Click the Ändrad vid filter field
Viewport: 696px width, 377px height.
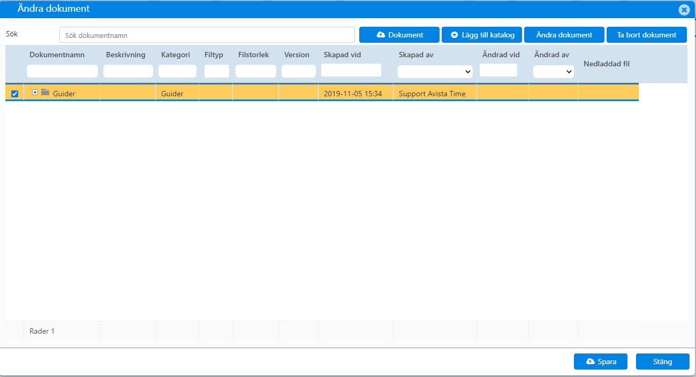coord(498,70)
